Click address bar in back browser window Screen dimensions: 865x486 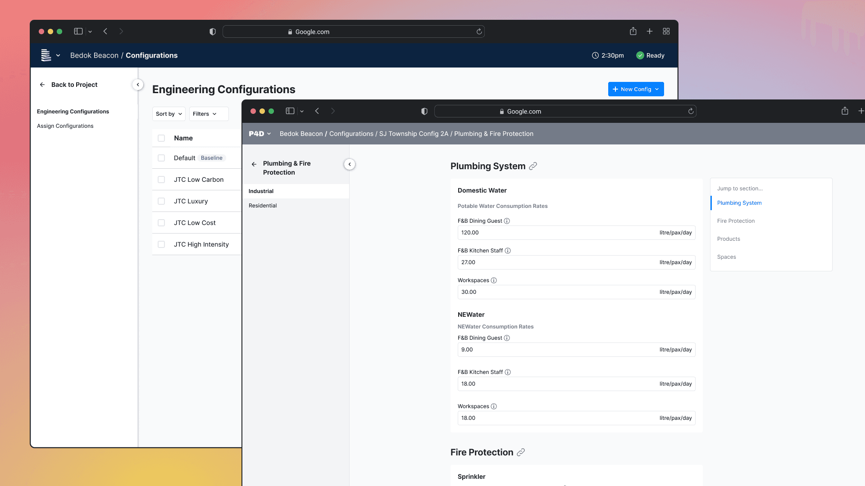click(353, 31)
